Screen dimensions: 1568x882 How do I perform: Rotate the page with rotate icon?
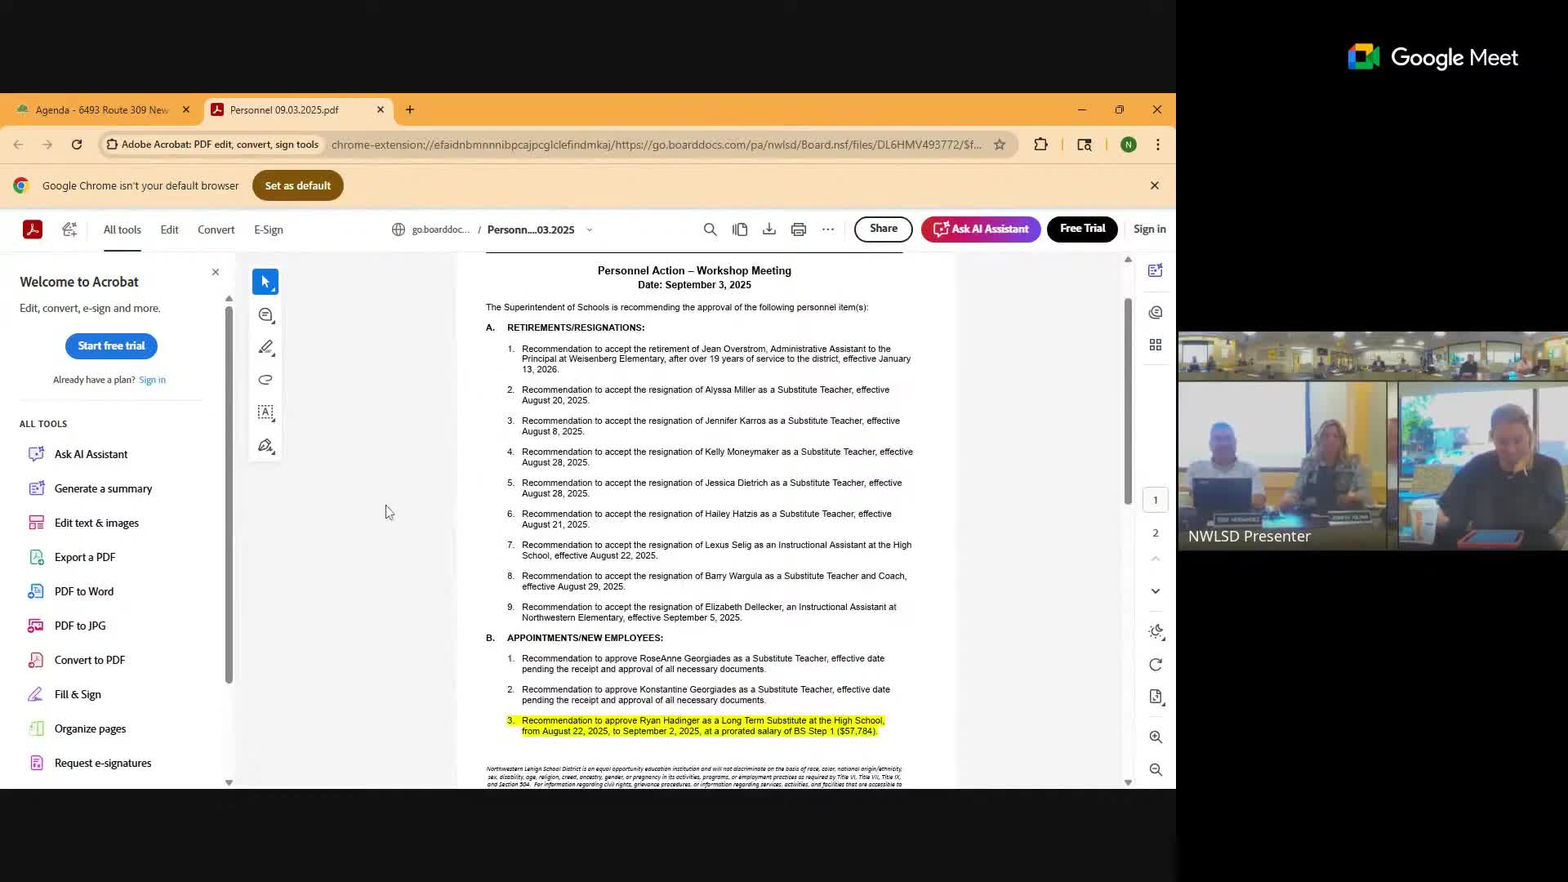(1156, 665)
